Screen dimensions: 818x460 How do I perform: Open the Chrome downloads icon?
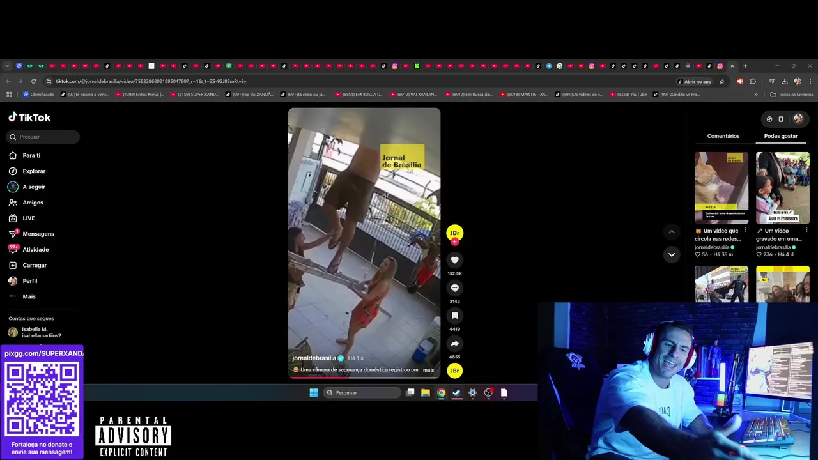(x=784, y=81)
